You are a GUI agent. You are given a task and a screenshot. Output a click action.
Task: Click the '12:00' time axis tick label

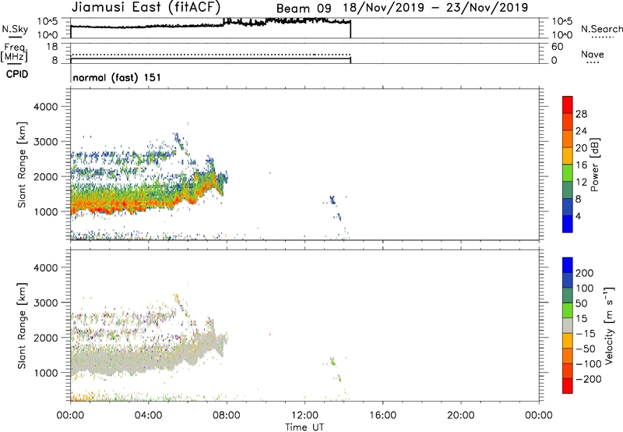pyautogui.click(x=304, y=416)
